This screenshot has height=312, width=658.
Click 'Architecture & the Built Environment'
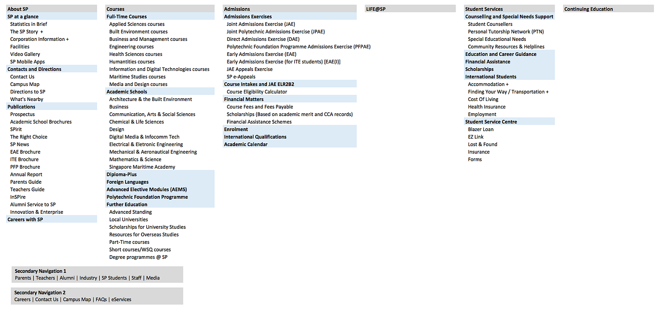(151, 99)
